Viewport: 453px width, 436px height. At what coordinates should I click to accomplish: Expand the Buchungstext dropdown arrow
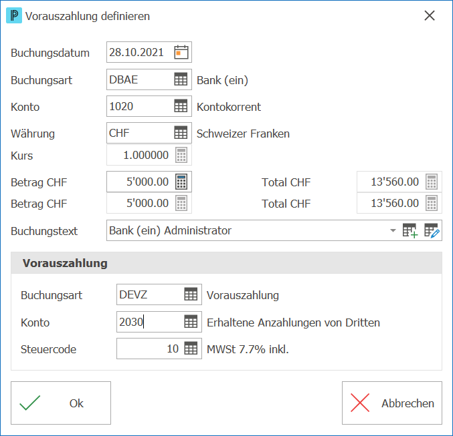(393, 231)
